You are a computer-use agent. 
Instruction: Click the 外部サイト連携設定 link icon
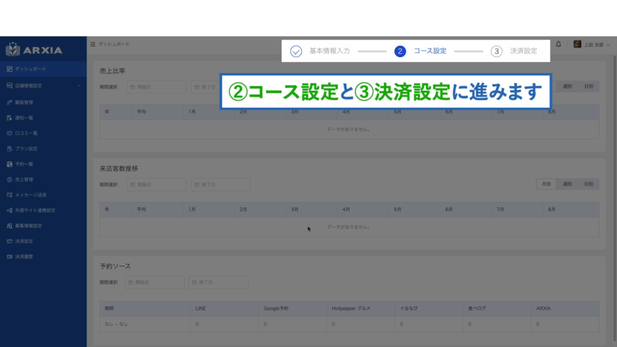(10, 210)
